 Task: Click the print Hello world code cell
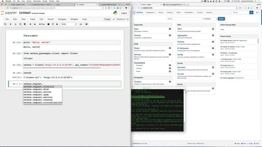pos(72,42)
